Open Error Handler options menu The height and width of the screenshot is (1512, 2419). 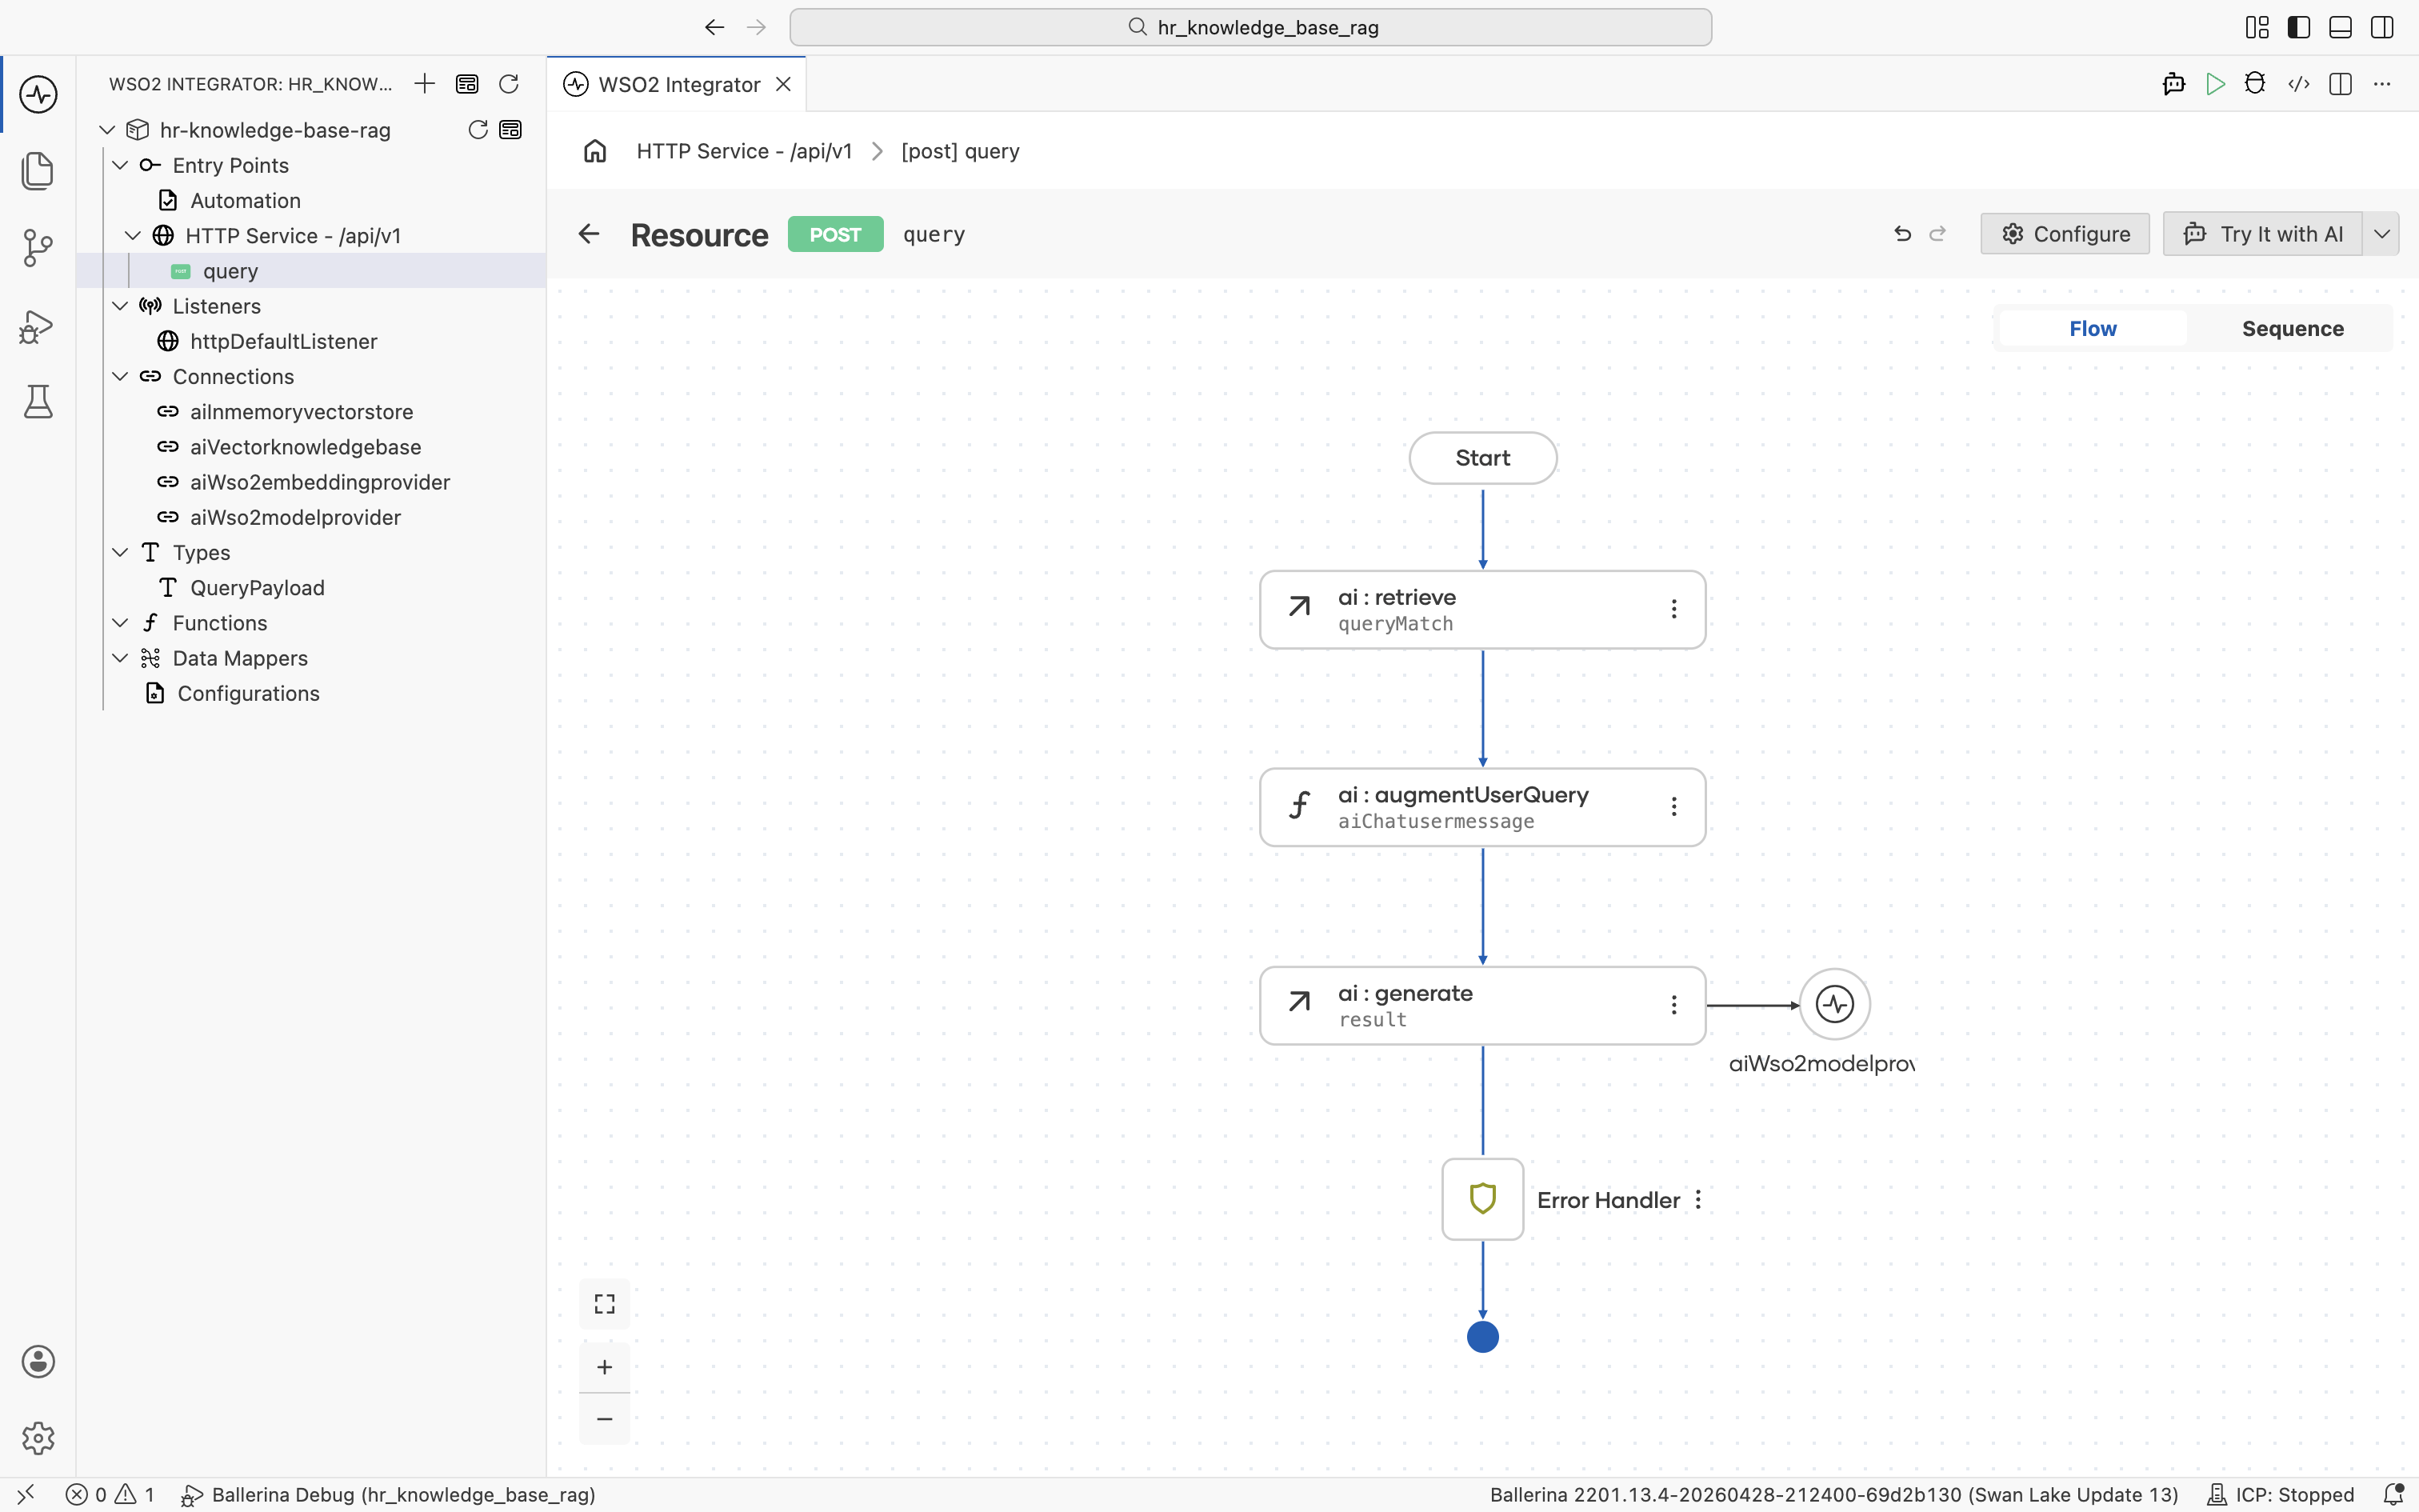click(1698, 1200)
